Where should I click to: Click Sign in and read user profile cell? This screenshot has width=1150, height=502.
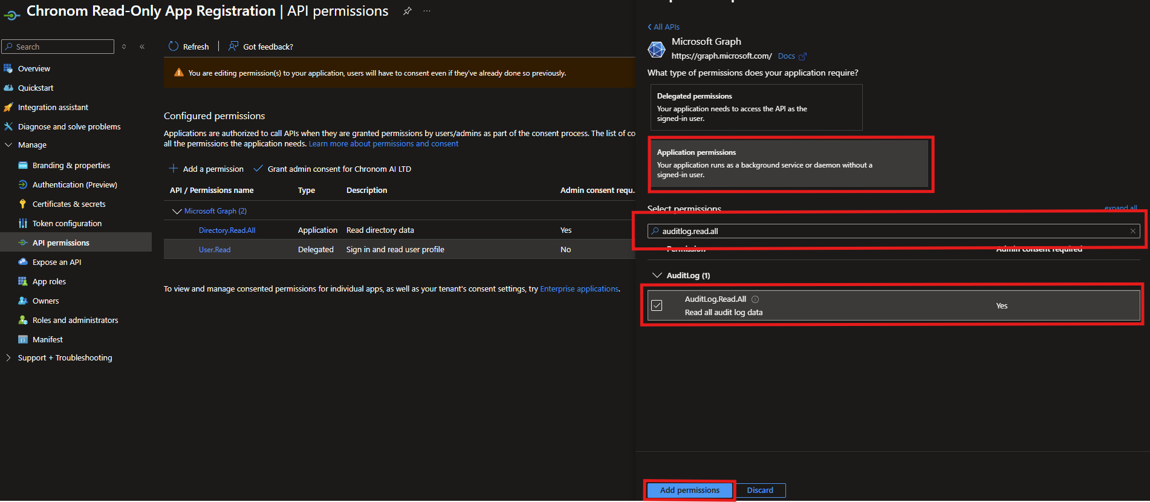coord(395,250)
